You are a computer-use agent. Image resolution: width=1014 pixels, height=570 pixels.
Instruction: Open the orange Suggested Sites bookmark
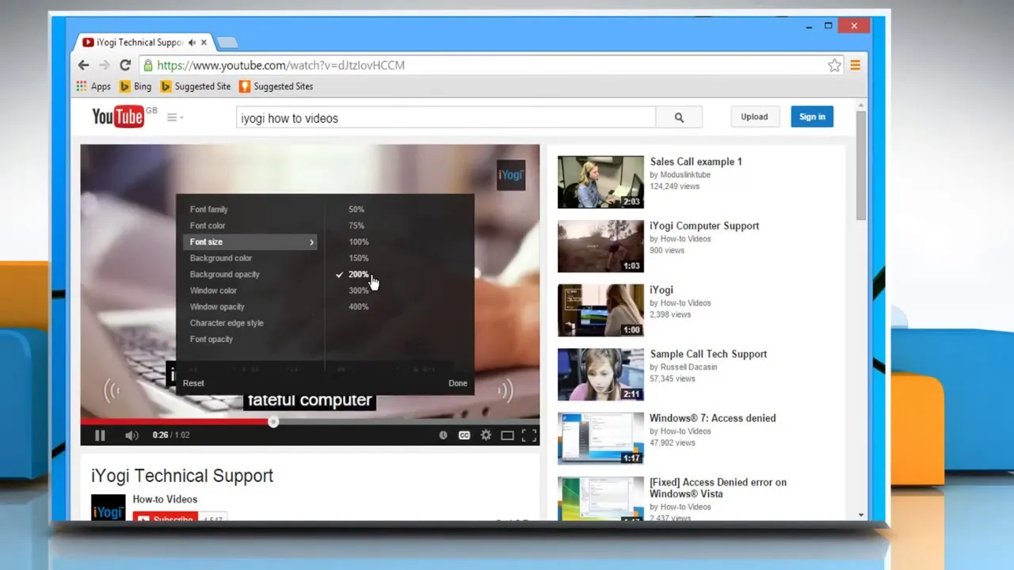pyautogui.click(x=276, y=86)
